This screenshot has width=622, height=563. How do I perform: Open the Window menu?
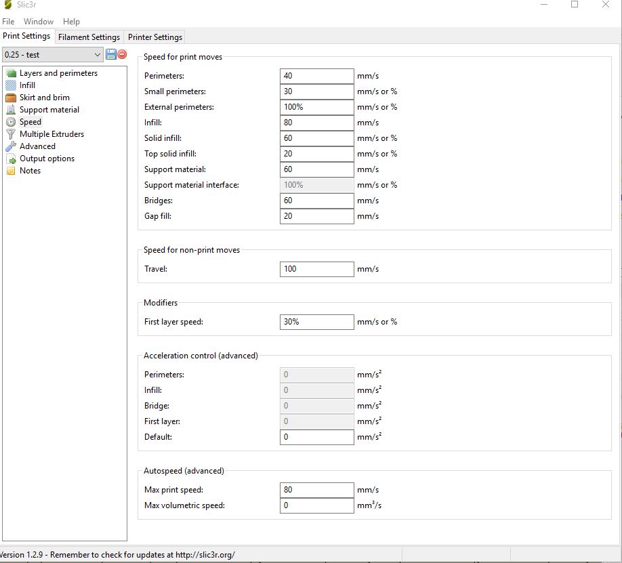[39, 22]
